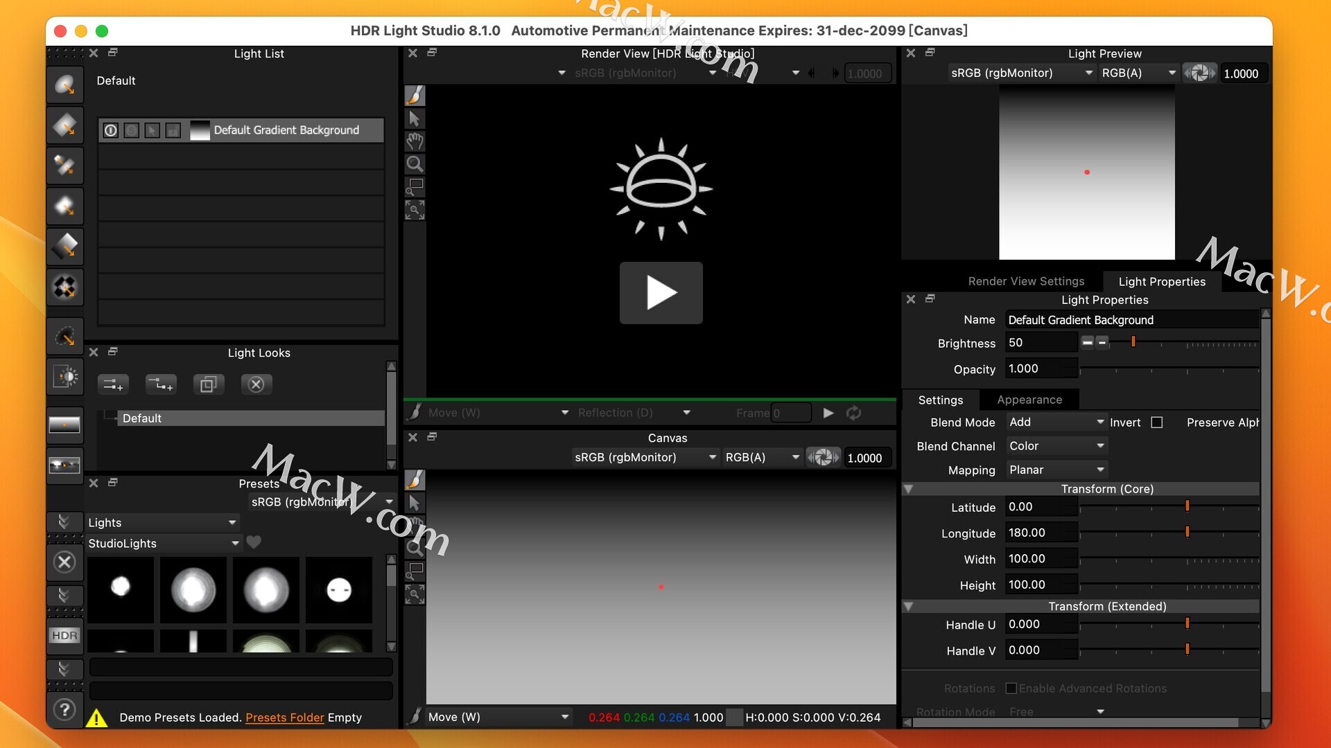Switch to the Appearance tab
This screenshot has width=1331, height=748.
[1029, 400]
